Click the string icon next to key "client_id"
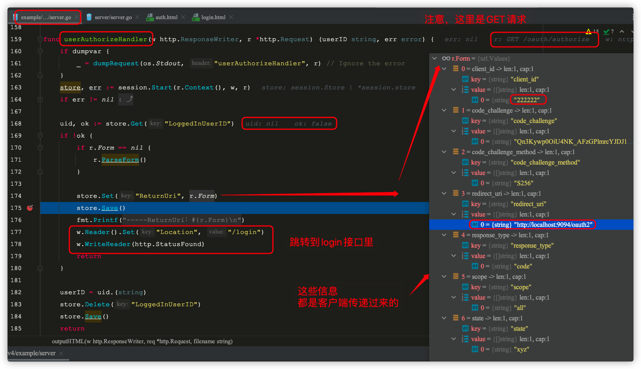 (465, 79)
